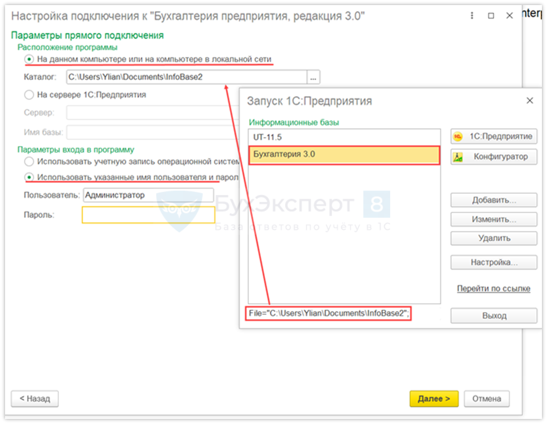This screenshot has height=424, width=547.
Task: Click the Пользователь field with Администратор
Action: click(x=148, y=195)
